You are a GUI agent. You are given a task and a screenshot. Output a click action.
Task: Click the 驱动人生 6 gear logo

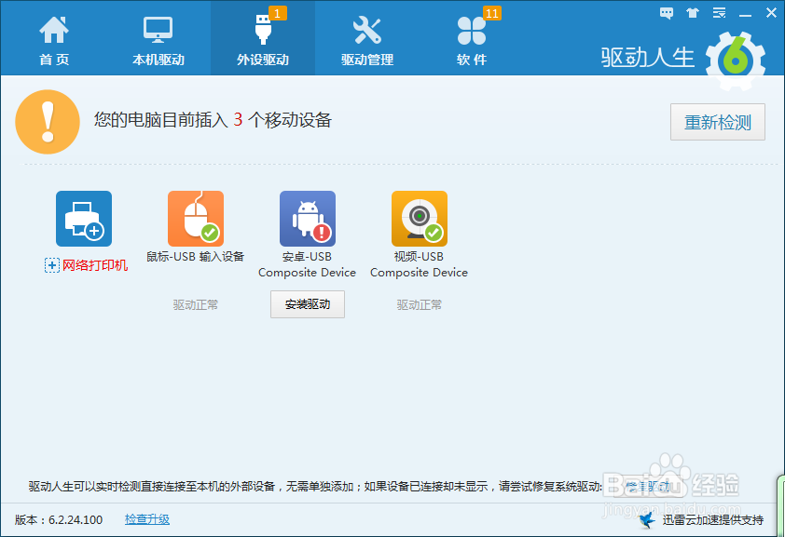pos(736,60)
